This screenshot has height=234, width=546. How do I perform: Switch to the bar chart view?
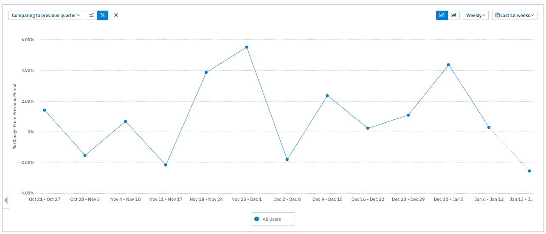pos(454,15)
